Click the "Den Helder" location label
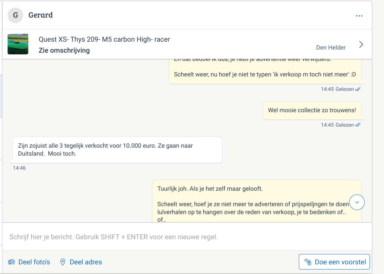Viewport: 384px width, 274px height. tap(331, 48)
